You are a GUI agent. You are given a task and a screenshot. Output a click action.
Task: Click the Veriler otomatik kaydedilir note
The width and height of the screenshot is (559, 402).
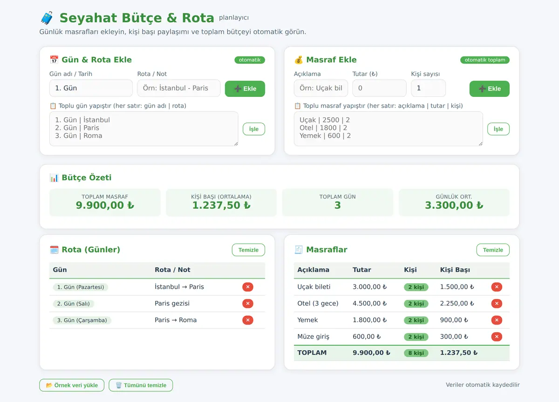point(483,385)
